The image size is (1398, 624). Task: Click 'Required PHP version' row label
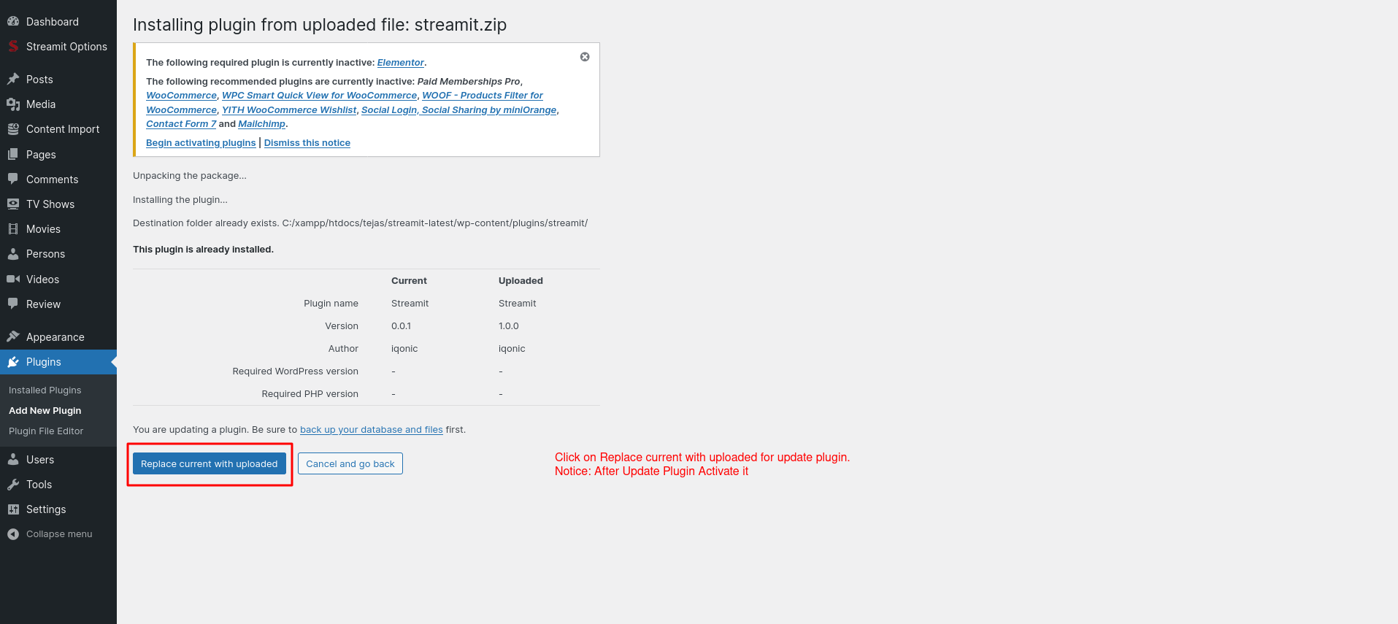click(x=310, y=394)
